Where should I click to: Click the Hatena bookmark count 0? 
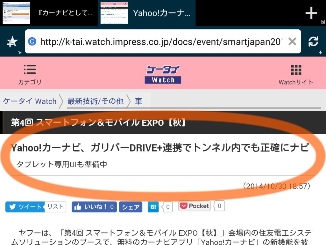tap(168, 207)
